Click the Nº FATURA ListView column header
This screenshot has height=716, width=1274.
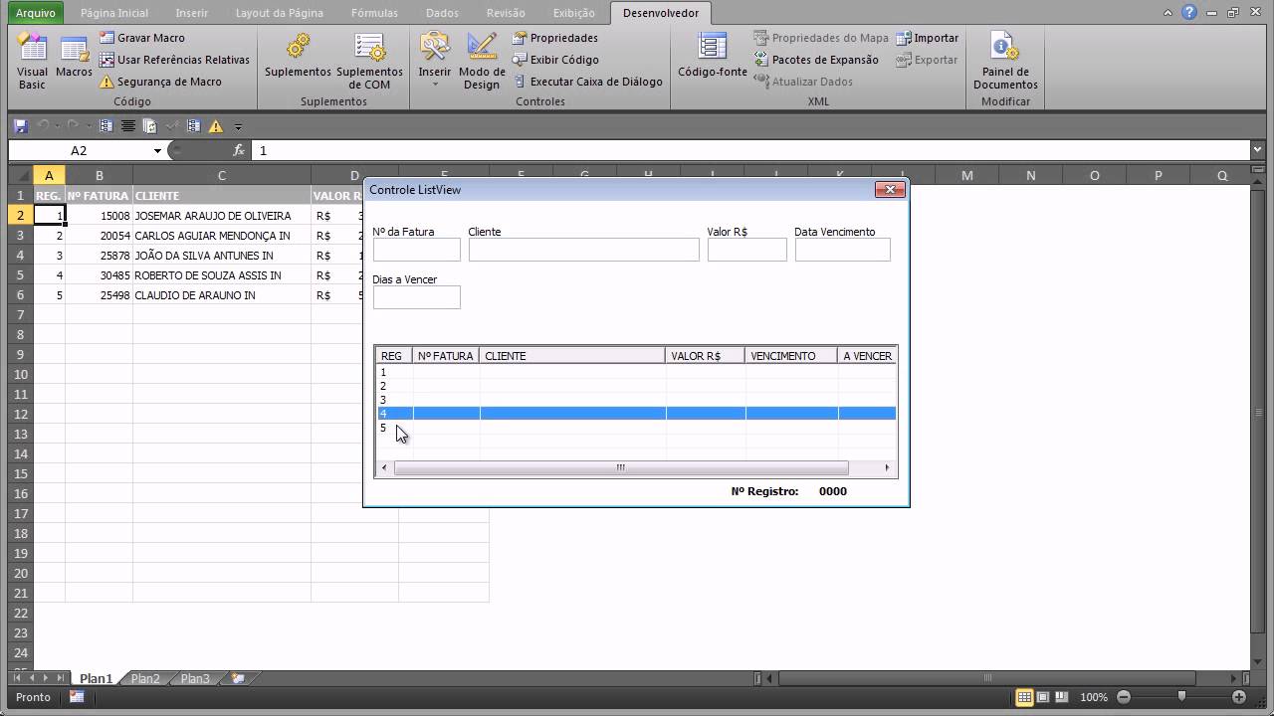point(446,355)
